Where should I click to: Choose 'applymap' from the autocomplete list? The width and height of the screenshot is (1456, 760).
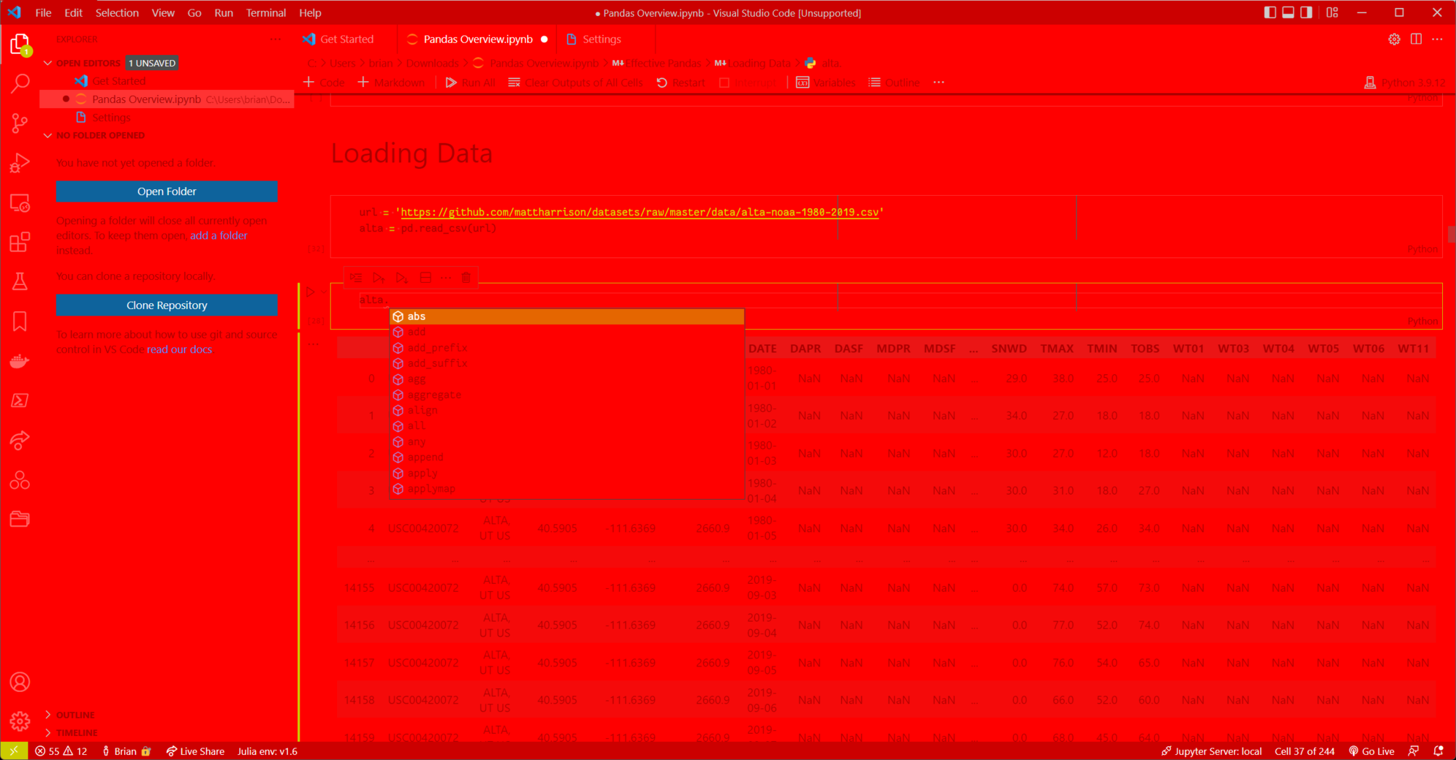pyautogui.click(x=567, y=489)
